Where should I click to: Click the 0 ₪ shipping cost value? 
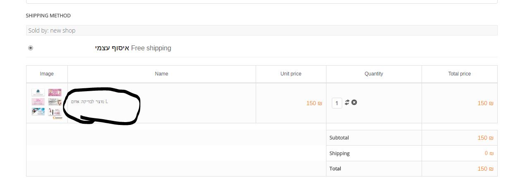pos(489,153)
